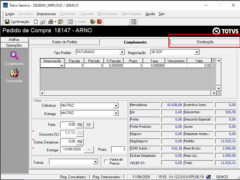Viewport: 240px width, 180px height.
Task: Click the blank new document icon
Action: pos(36,22)
